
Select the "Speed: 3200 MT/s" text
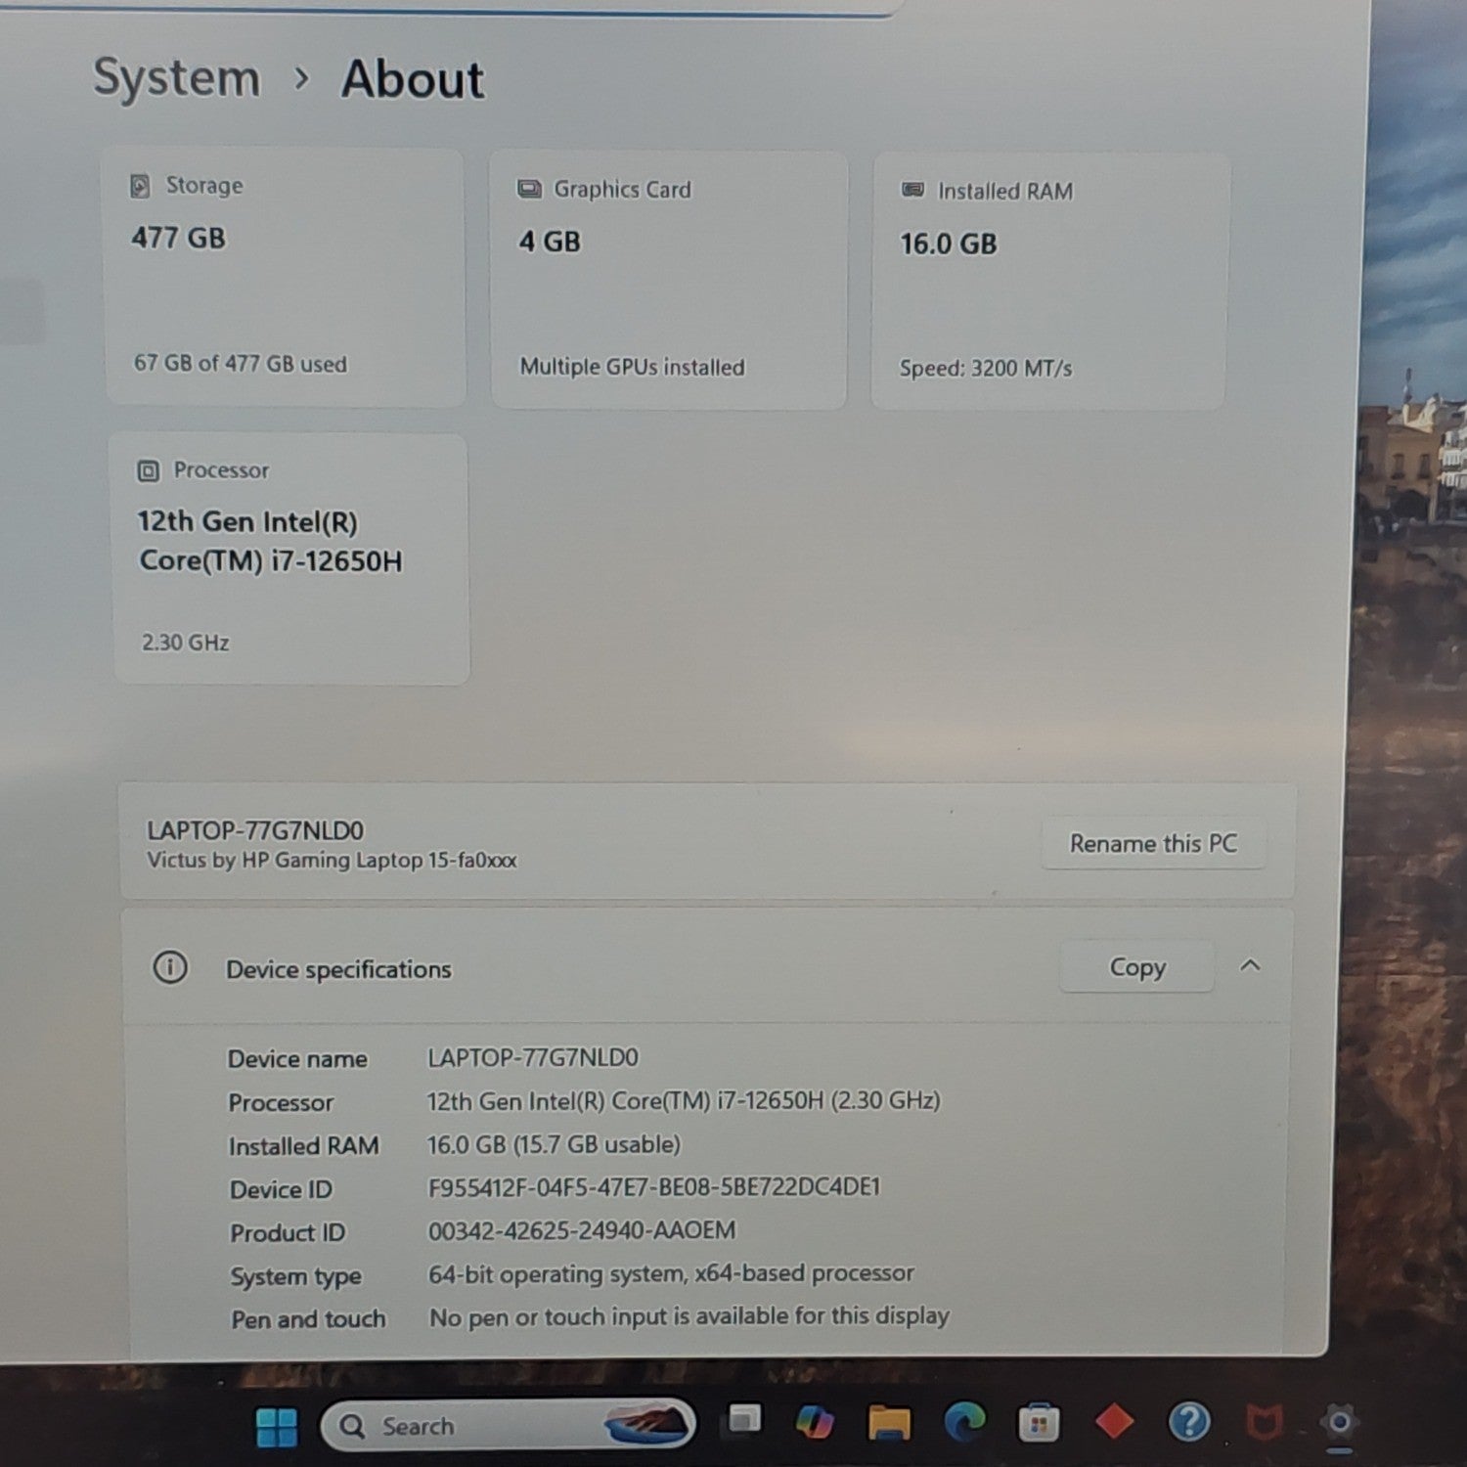[986, 369]
